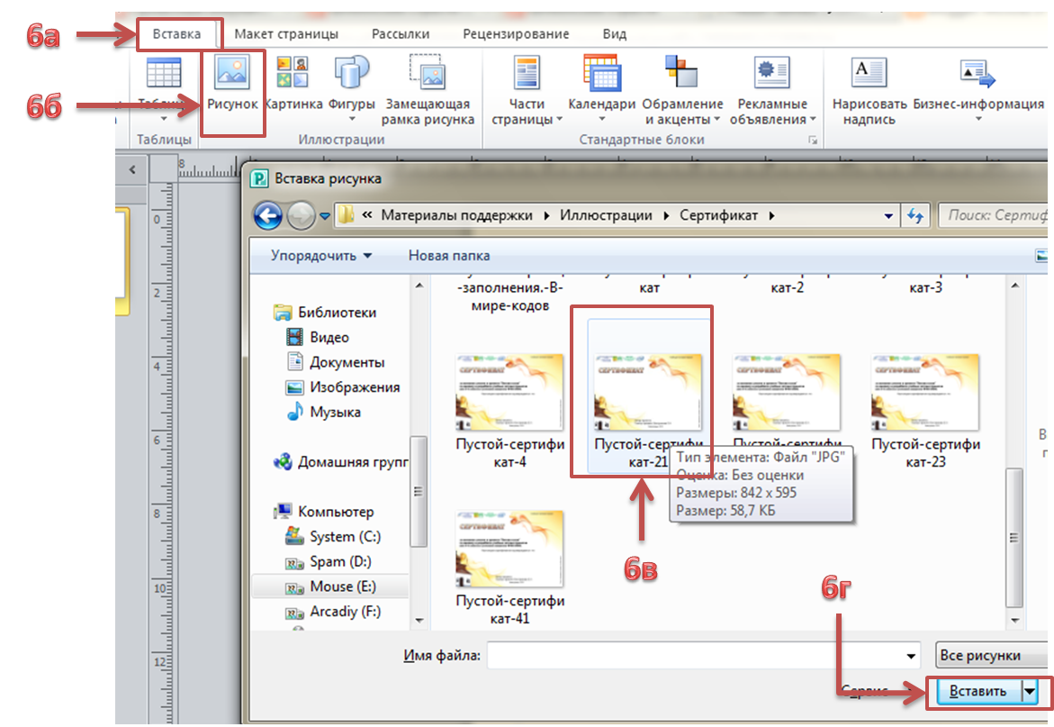Open the Рассылки tab
Image resolution: width=1054 pixels, height=727 pixels.
(x=401, y=33)
